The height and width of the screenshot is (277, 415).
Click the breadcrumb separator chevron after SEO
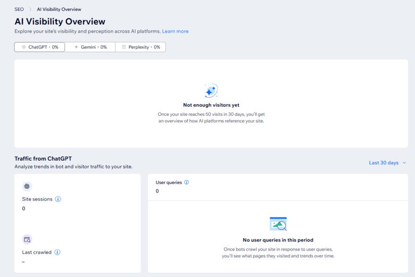point(30,9)
